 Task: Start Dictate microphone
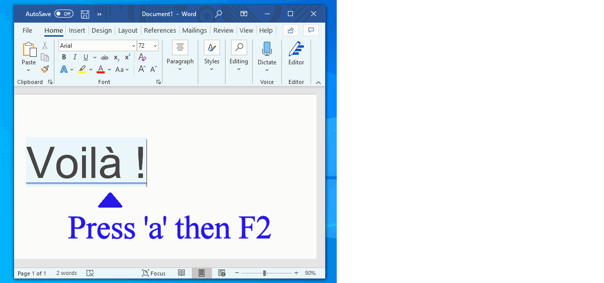[267, 49]
